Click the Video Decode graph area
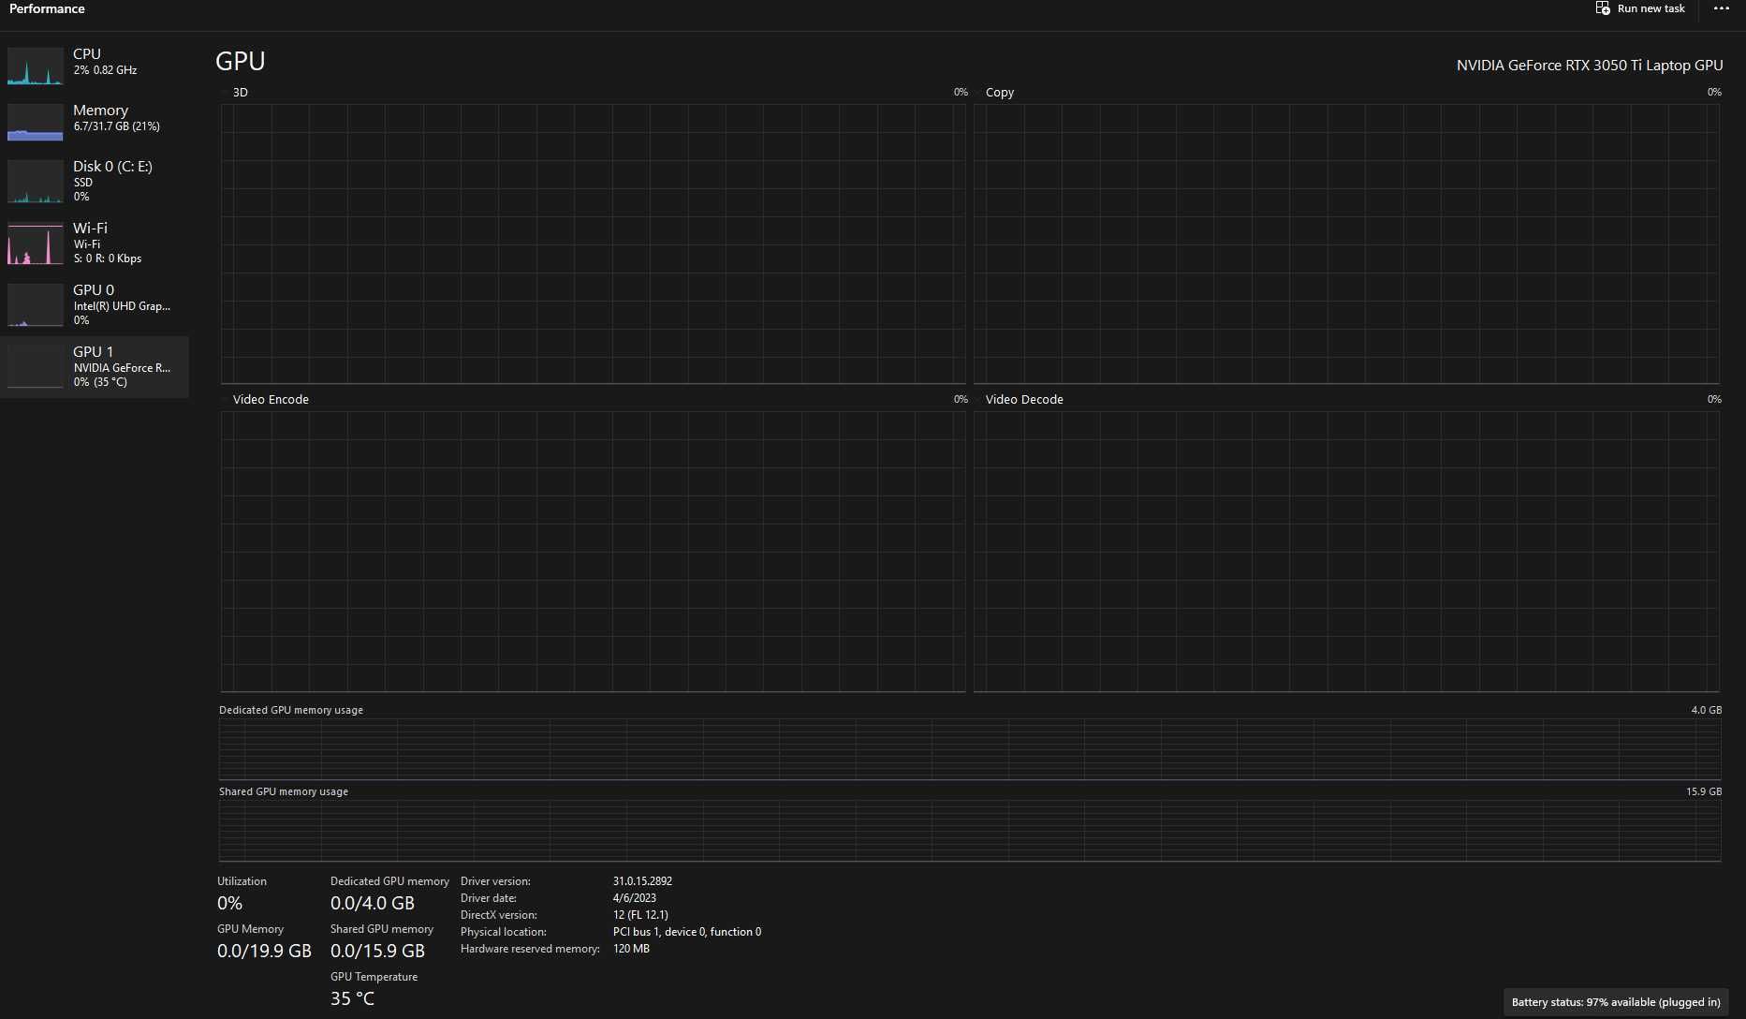Viewport: 1746px width, 1019px height. click(x=1346, y=552)
